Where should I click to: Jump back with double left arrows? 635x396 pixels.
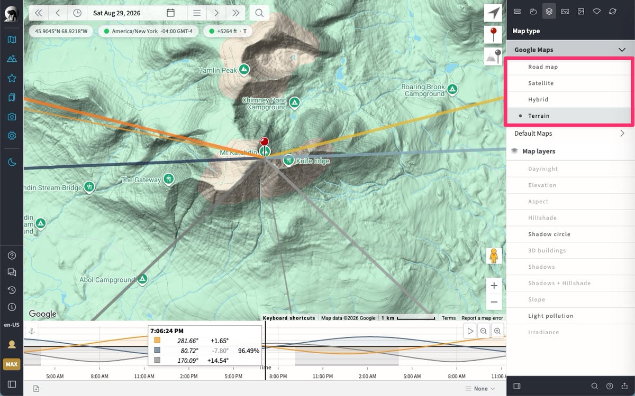tap(39, 13)
